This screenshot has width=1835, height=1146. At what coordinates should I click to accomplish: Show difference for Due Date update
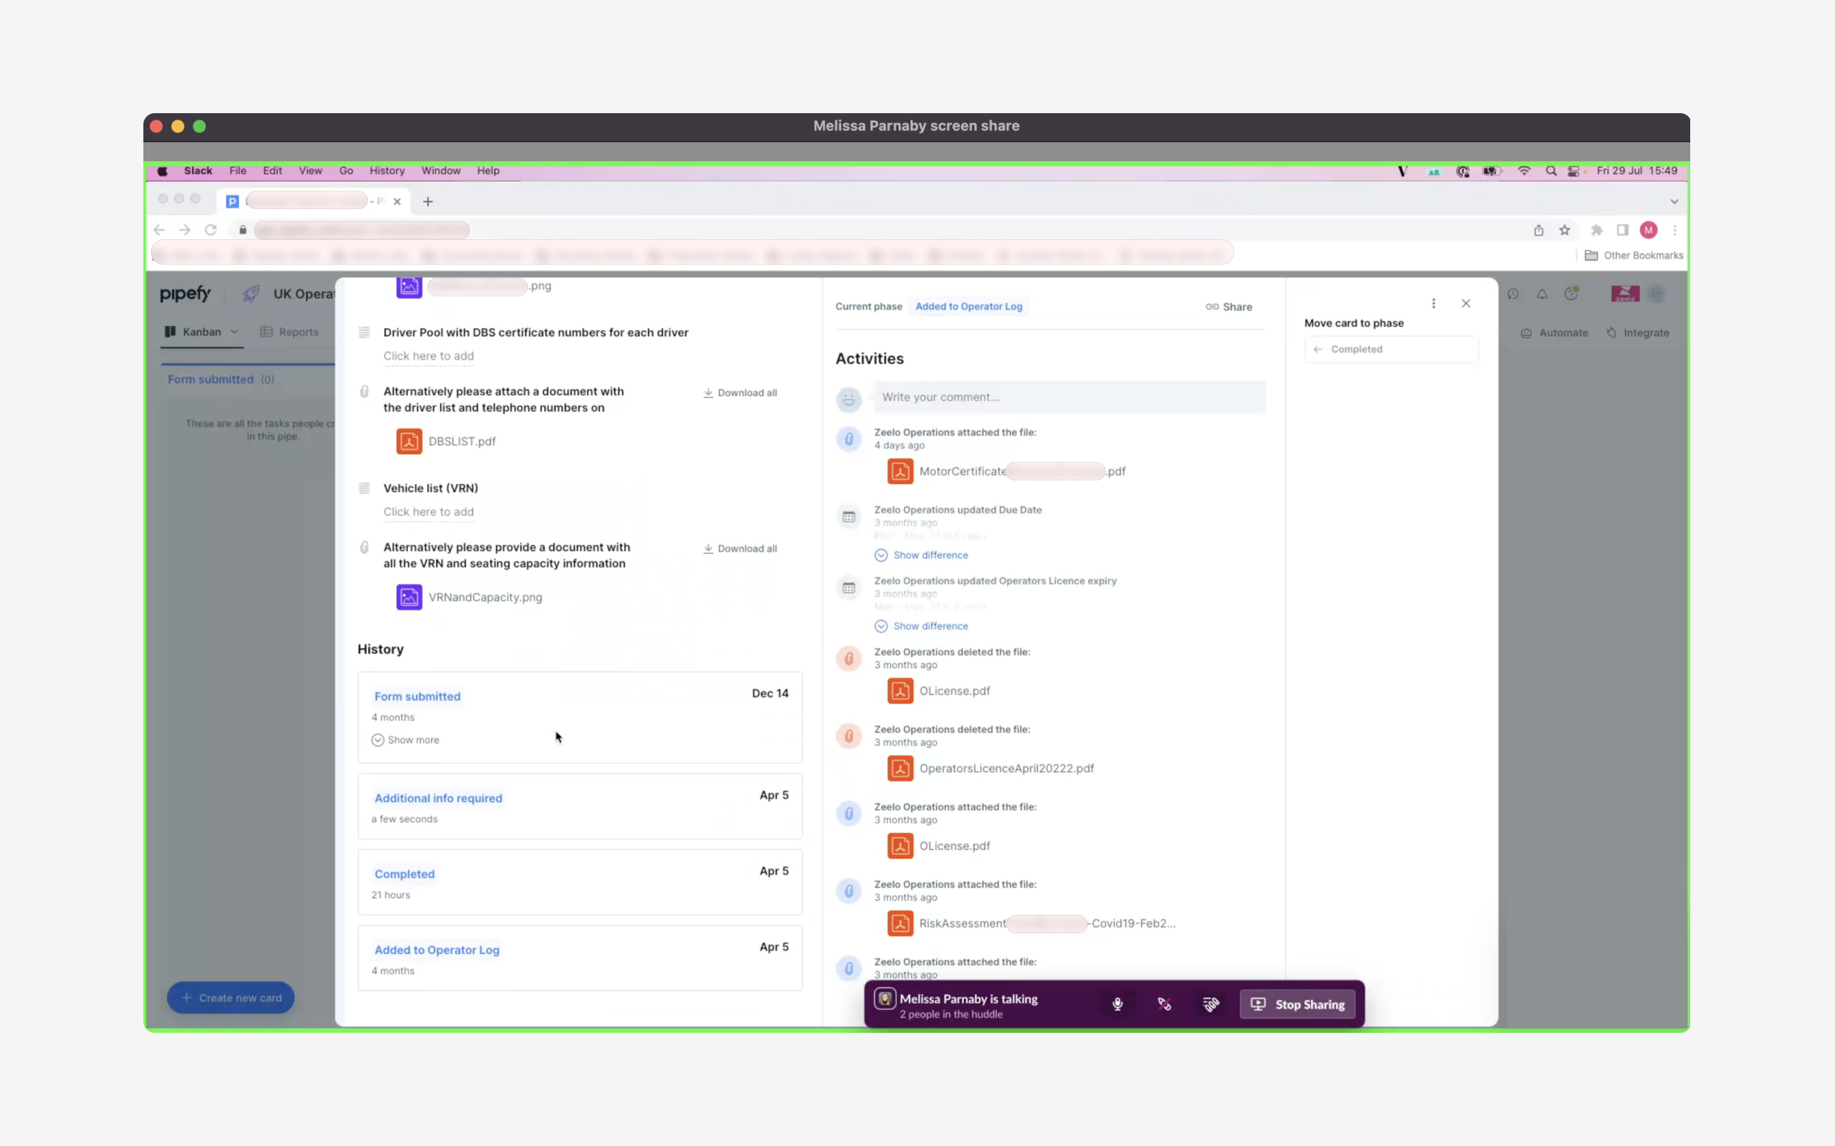point(921,555)
